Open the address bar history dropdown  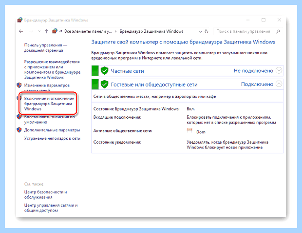point(200,31)
